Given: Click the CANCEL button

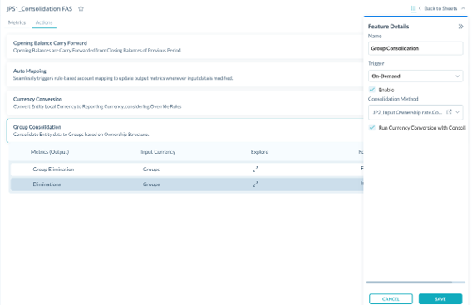Looking at the screenshot, I should tap(391, 298).
